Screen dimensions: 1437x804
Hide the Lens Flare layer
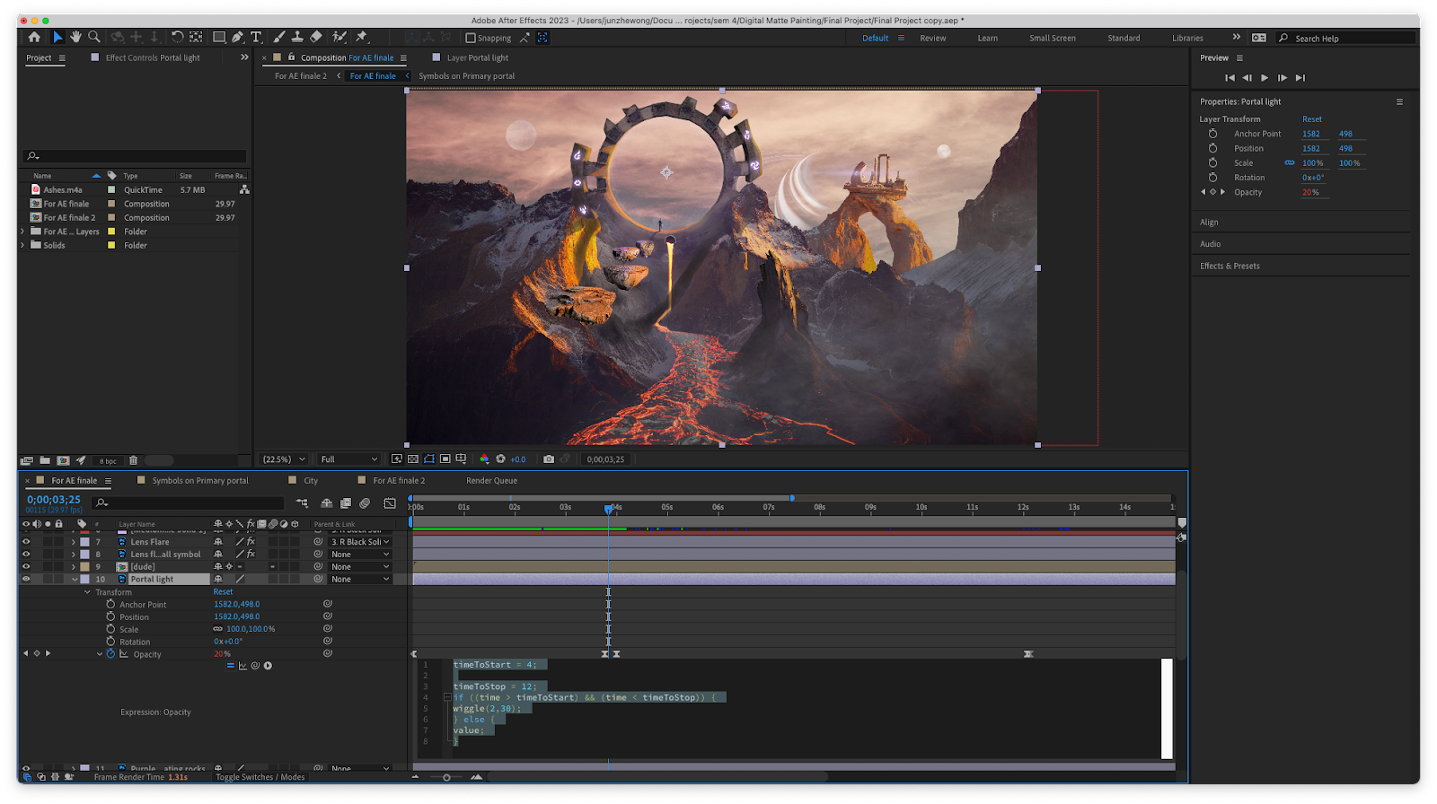point(26,542)
